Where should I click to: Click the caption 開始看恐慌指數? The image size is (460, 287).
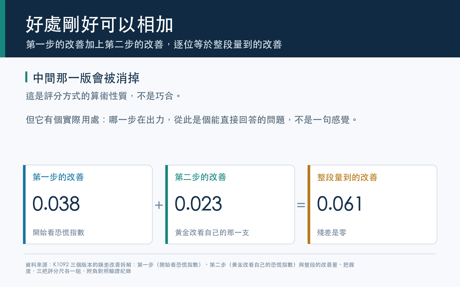pos(59,232)
